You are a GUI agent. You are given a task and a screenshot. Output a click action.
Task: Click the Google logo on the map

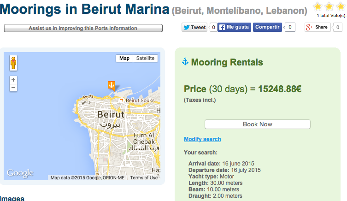tap(20, 173)
